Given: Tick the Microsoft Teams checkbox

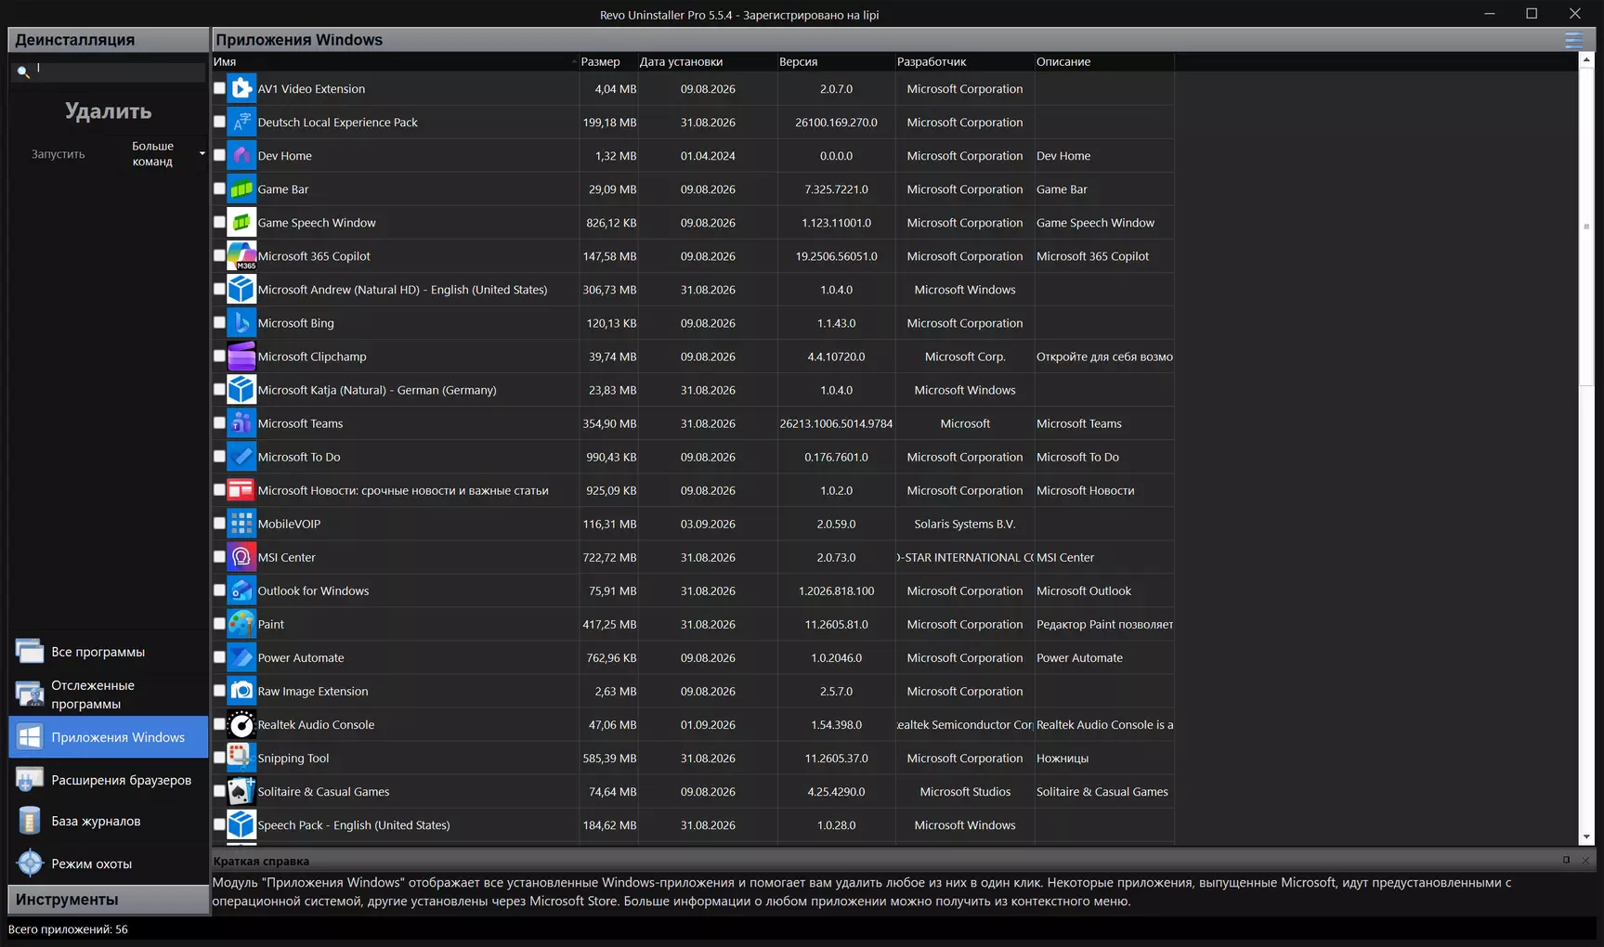Looking at the screenshot, I should [219, 422].
